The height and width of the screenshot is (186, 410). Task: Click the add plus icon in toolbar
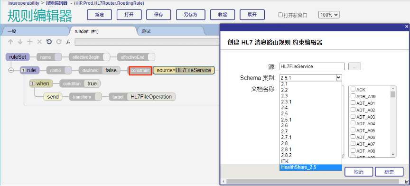click(x=30, y=42)
